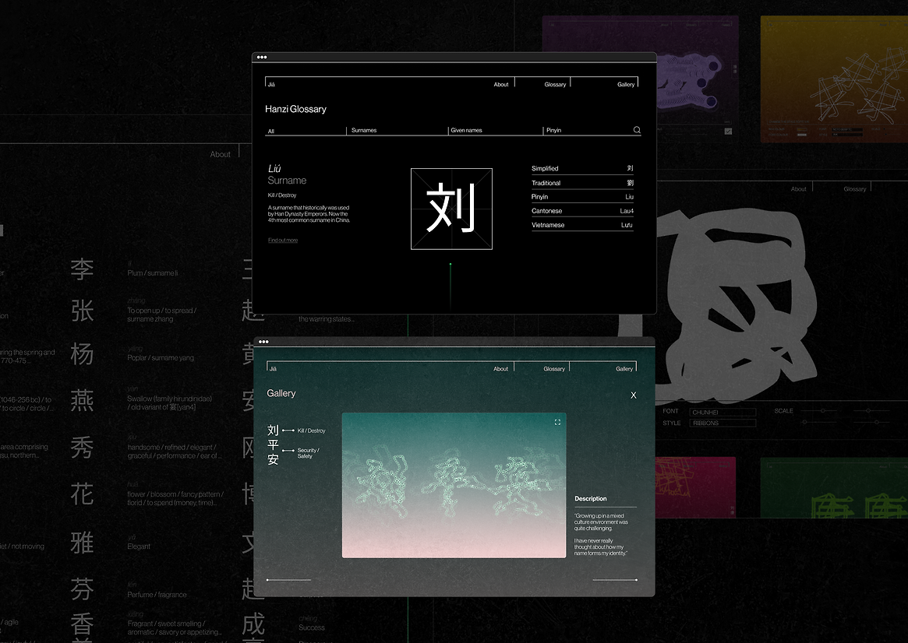Open the yellow artwork thumbnail
The width and height of the screenshot is (908, 643).
(832, 78)
